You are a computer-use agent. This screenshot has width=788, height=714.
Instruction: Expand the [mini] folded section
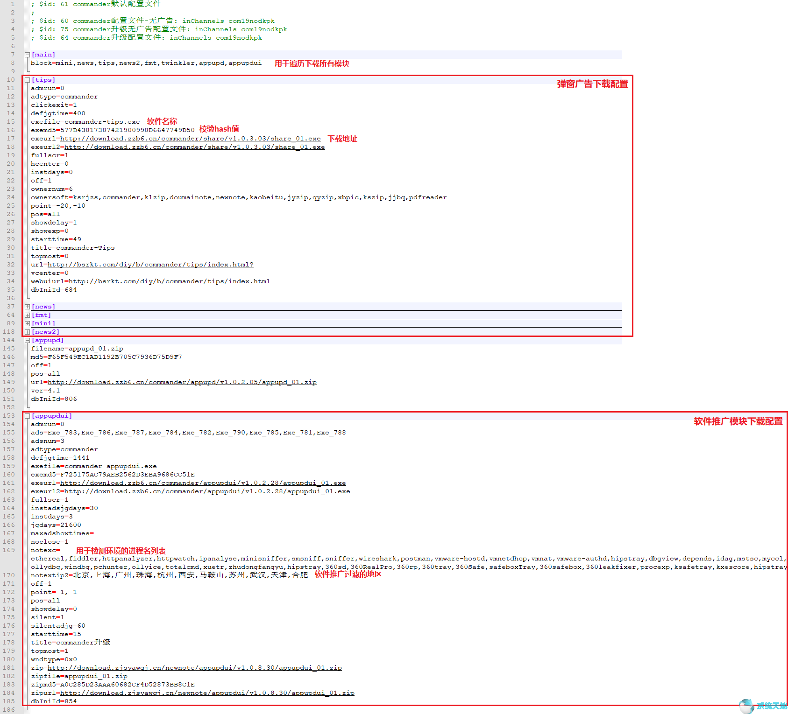pos(27,323)
